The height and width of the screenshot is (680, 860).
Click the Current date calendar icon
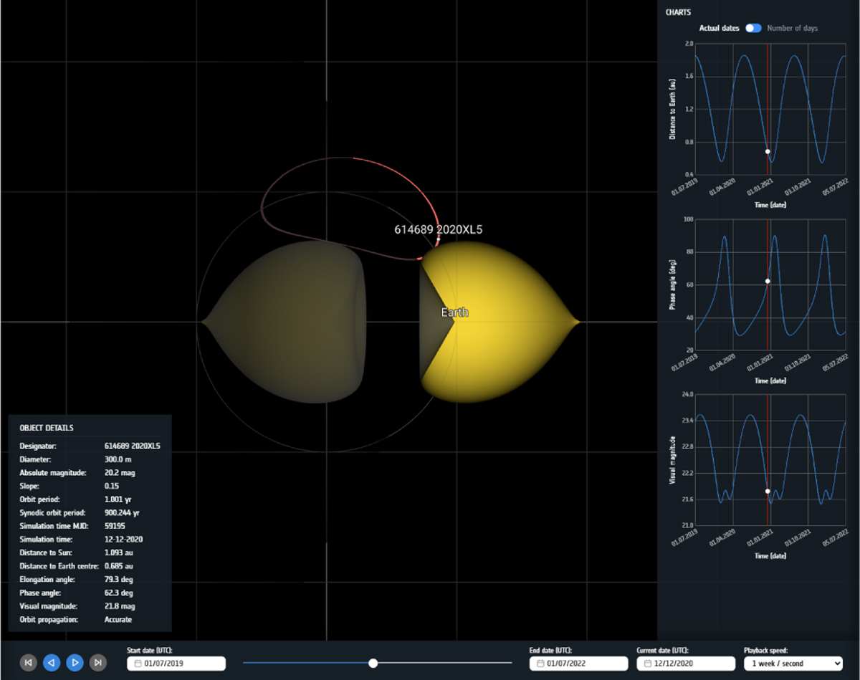coord(647,664)
